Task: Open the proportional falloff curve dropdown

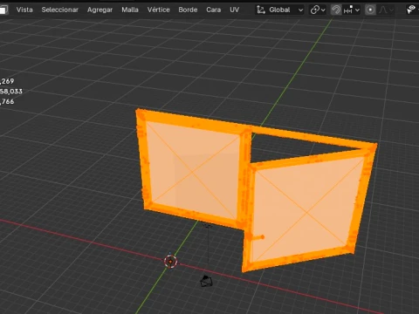Action: click(x=387, y=10)
